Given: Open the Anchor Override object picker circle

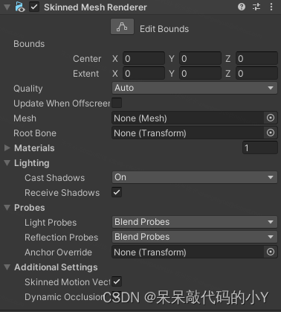Looking at the screenshot, I should click(x=271, y=252).
